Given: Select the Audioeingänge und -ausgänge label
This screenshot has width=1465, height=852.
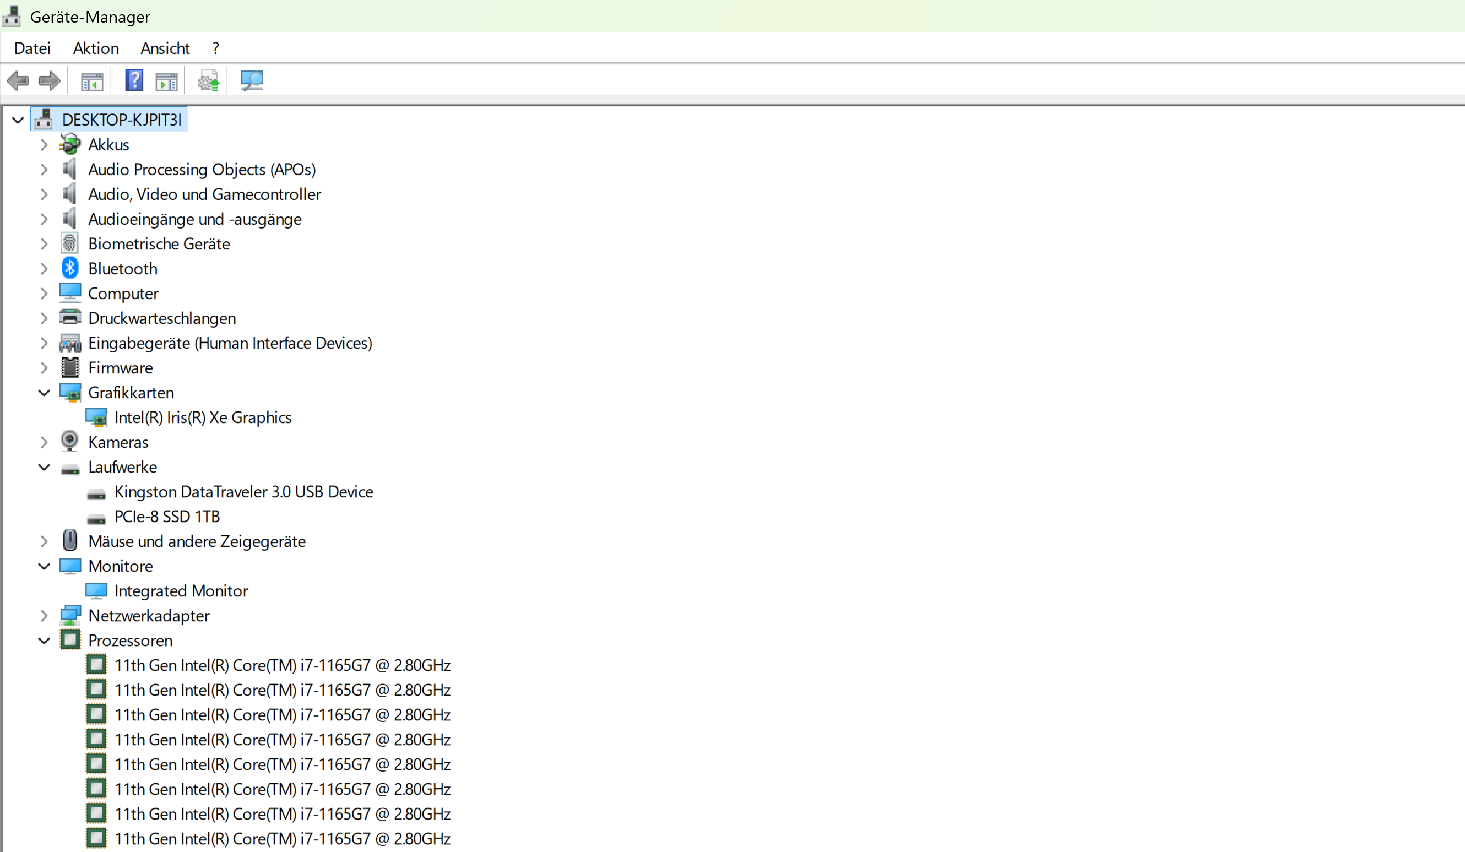Looking at the screenshot, I should (x=195, y=219).
